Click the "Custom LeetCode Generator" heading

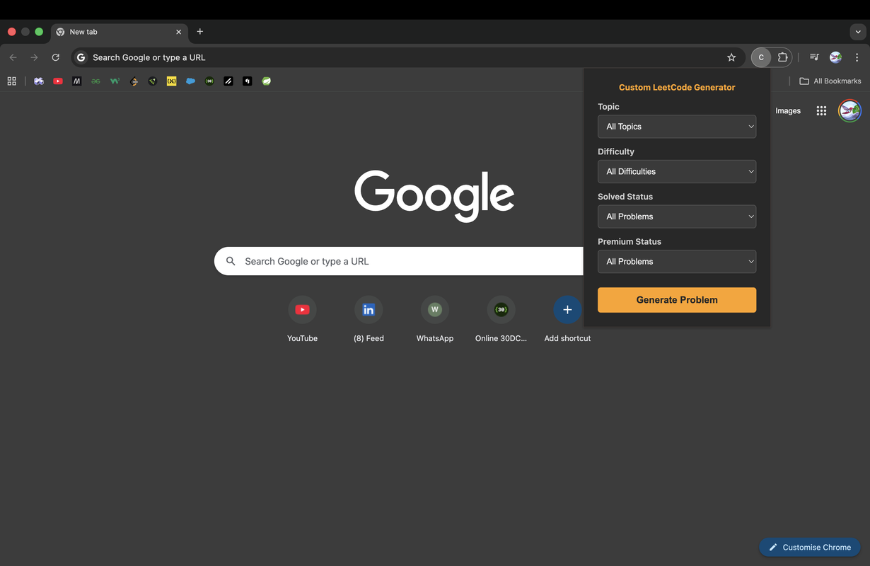click(677, 88)
